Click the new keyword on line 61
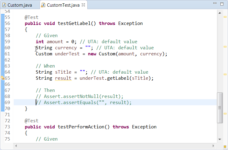Viewport: 228px width, 150px height. click(x=92, y=54)
